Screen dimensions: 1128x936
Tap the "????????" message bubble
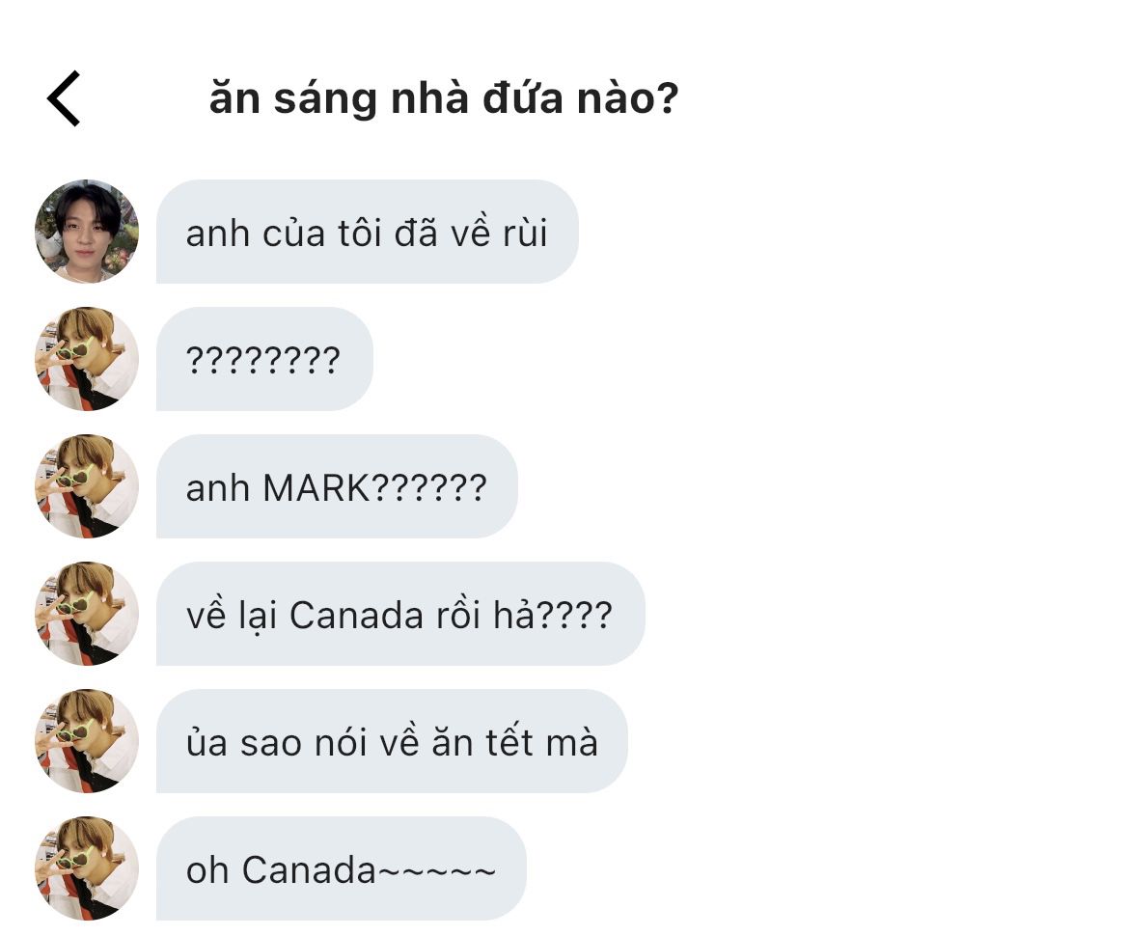(263, 359)
